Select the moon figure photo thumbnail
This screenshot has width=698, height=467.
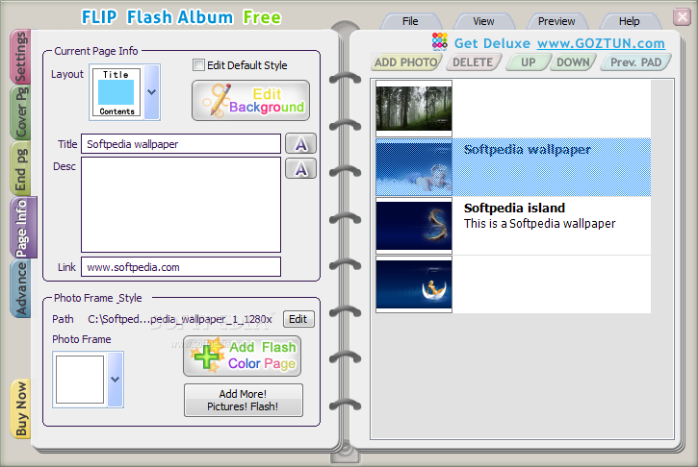[414, 284]
